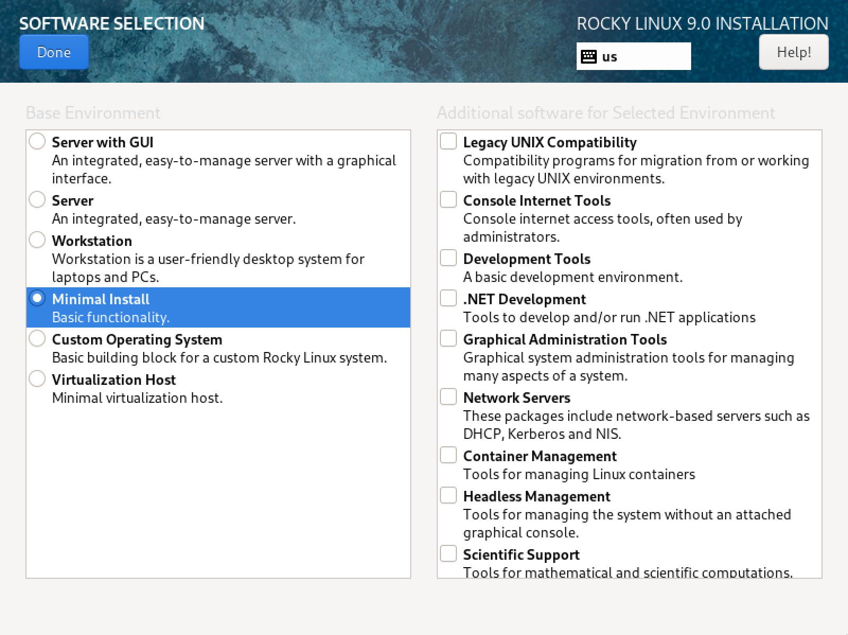Tick the Development Tools checkbox
This screenshot has width=848, height=635.
click(448, 258)
